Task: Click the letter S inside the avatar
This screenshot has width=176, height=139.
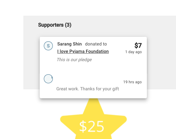Action: pos(48,46)
